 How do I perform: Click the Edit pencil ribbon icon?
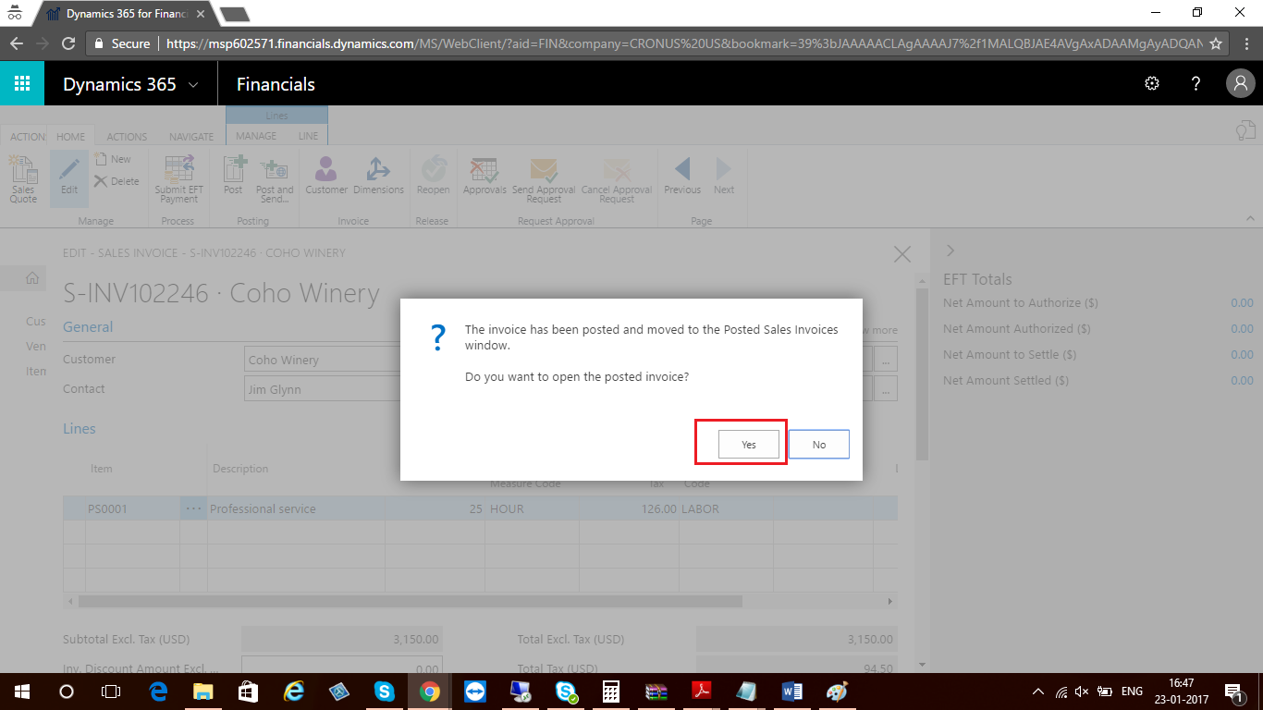[x=69, y=178]
